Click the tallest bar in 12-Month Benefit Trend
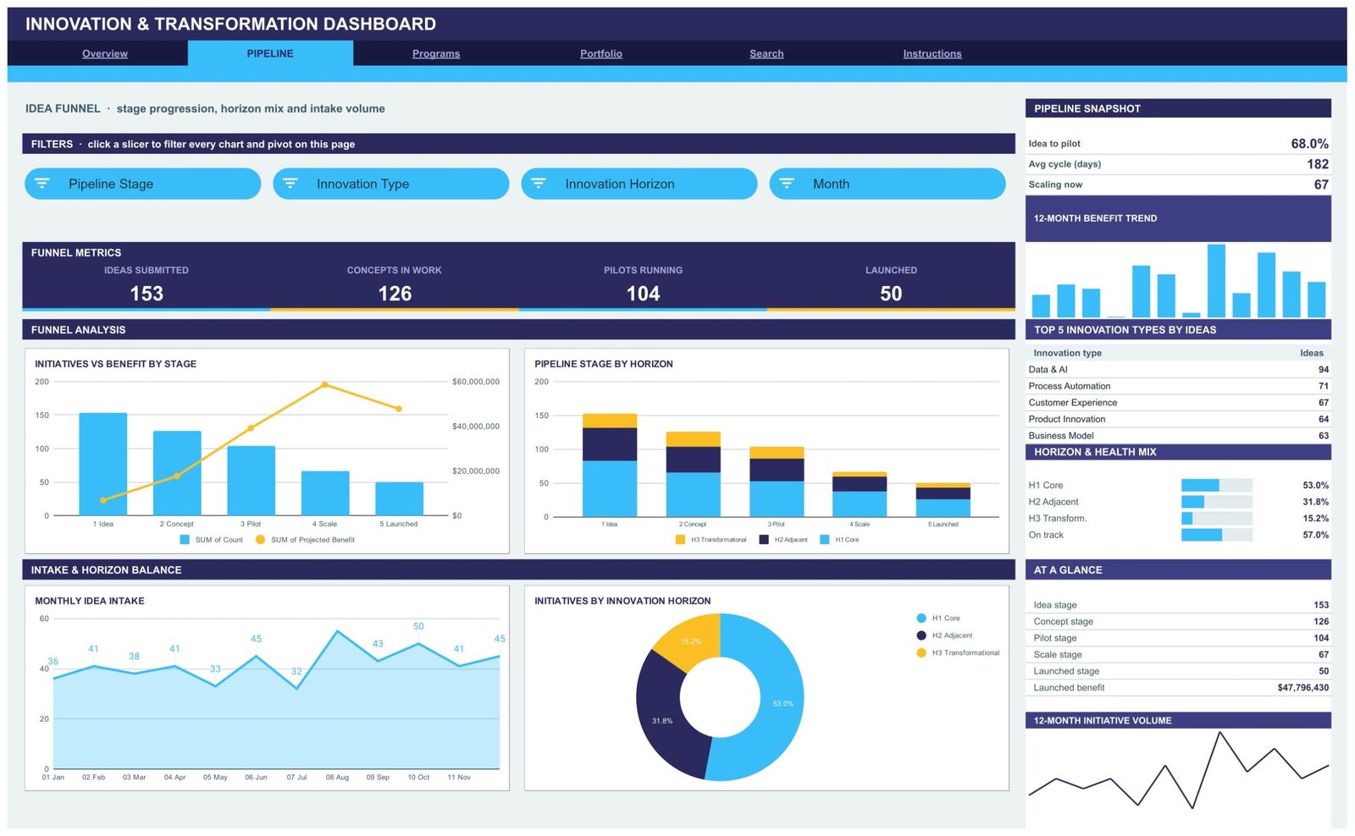The image size is (1355, 836). [1216, 281]
